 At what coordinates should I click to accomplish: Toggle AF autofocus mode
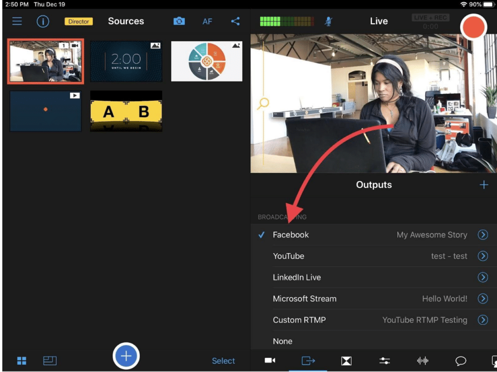pyautogui.click(x=207, y=21)
